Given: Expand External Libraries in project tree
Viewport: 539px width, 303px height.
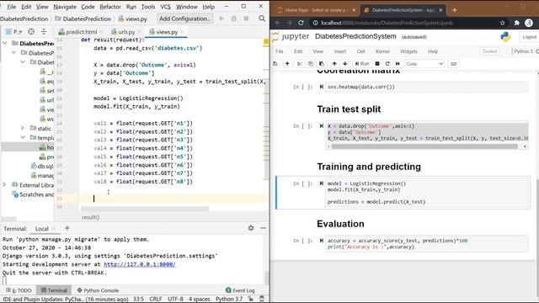Looking at the screenshot, I should [x=5, y=185].
